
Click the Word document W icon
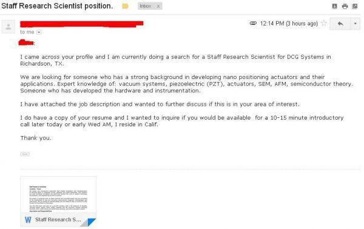(x=28, y=220)
